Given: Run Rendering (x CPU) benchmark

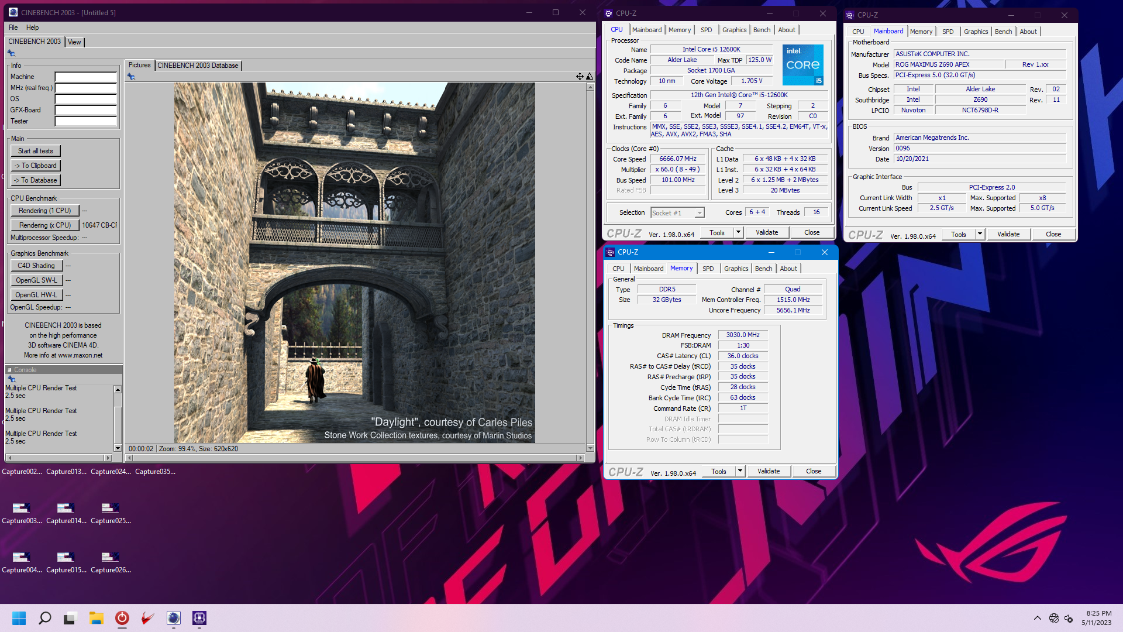Looking at the screenshot, I should pos(44,225).
